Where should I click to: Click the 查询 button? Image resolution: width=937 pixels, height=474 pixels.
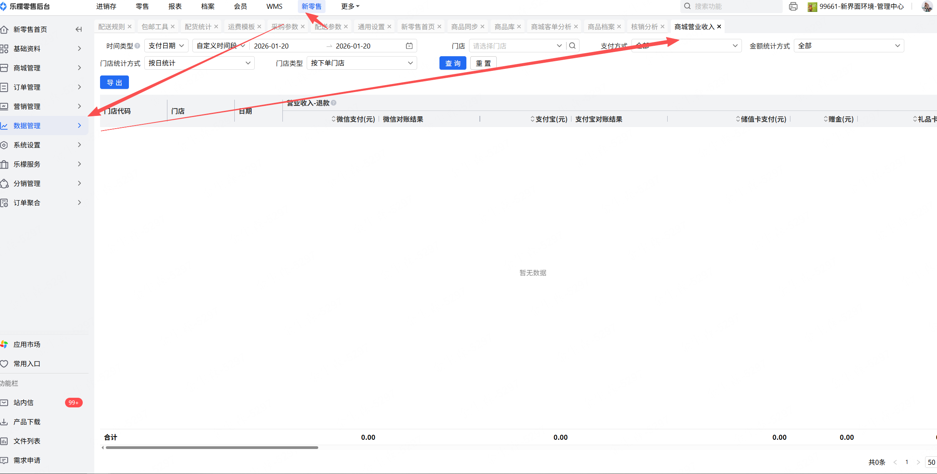coord(453,63)
